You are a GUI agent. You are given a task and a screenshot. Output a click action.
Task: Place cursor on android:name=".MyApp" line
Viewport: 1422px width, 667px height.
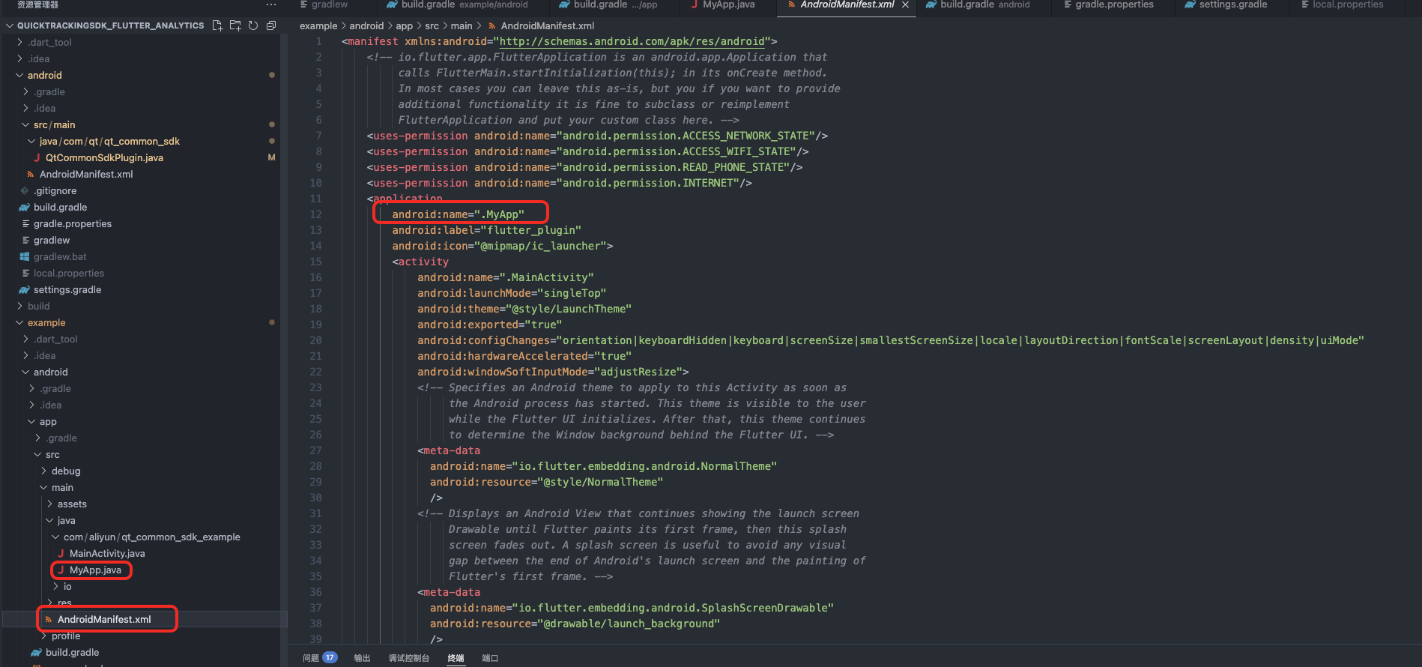458,214
